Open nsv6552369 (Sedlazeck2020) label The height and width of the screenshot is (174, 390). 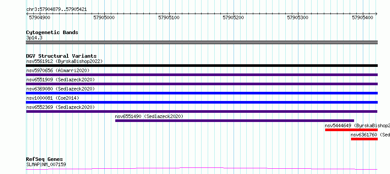pyautogui.click(x=60, y=107)
